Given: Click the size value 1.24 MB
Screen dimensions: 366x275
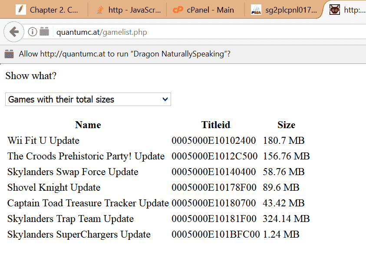Looking at the screenshot, I should tap(281, 234).
